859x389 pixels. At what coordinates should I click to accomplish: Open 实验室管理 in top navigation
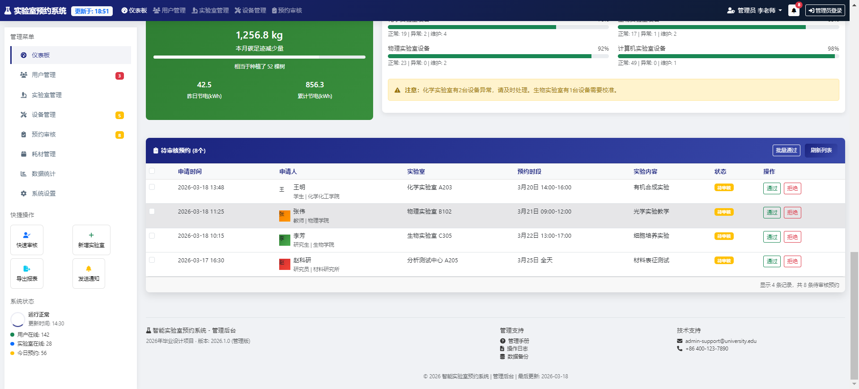coord(210,10)
